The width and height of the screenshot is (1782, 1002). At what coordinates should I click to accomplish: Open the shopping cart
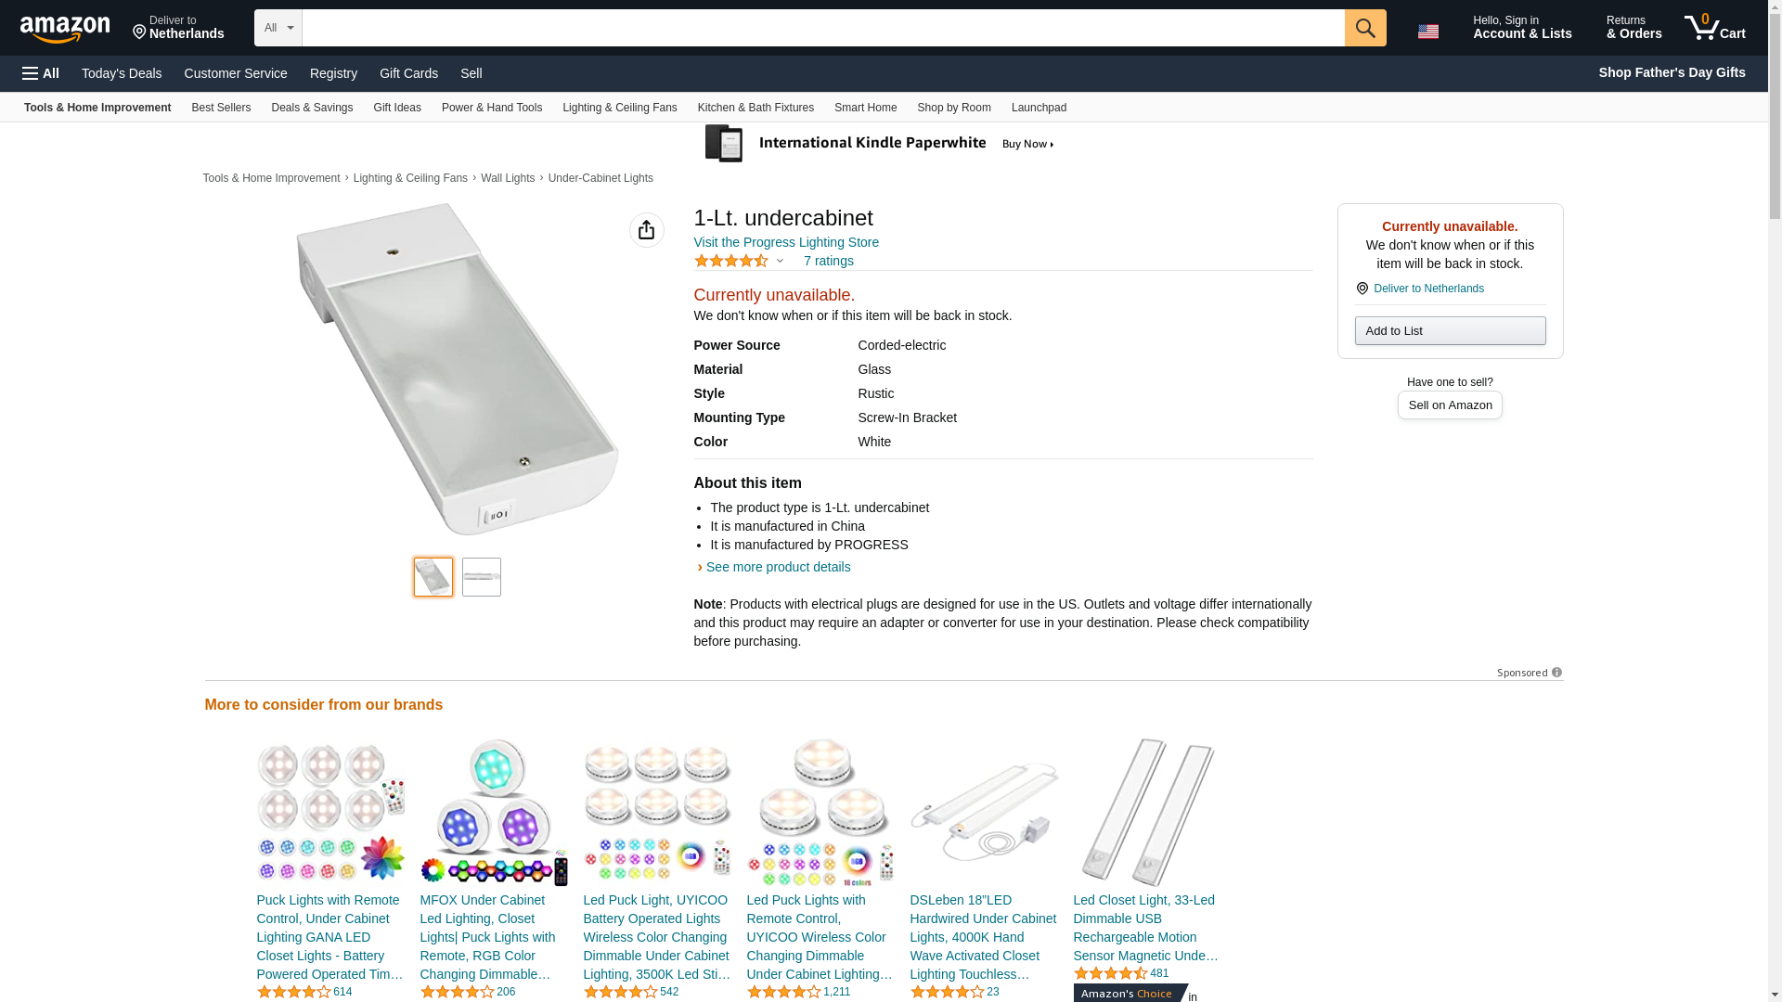coord(1714,28)
